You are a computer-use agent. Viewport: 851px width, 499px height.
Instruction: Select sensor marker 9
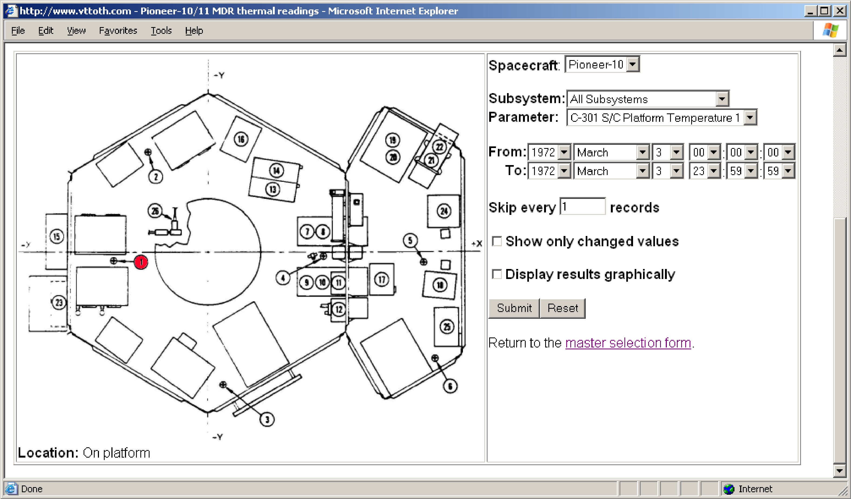tap(306, 283)
